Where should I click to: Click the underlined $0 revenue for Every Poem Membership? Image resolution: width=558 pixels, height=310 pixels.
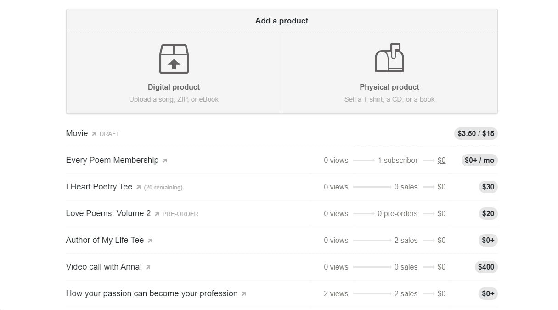(441, 161)
